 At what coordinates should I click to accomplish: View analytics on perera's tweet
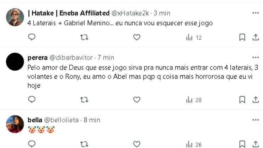tap(194, 100)
